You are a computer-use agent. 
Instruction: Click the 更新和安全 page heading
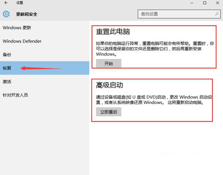[26, 14]
